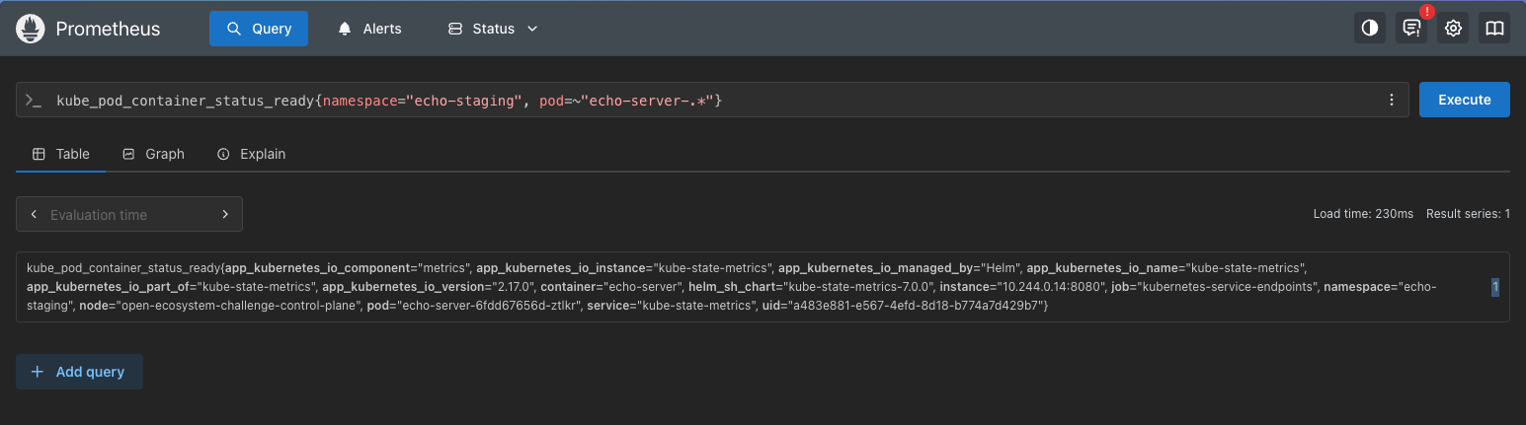Open the query options three-dot menu

pyautogui.click(x=1391, y=100)
